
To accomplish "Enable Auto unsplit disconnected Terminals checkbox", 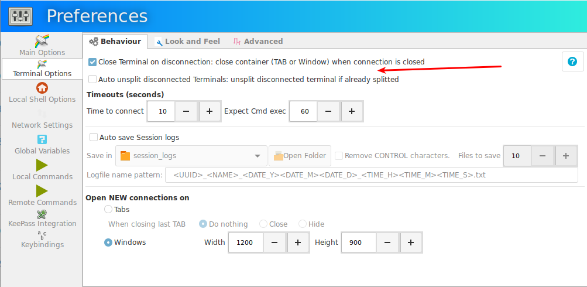I will click(92, 80).
